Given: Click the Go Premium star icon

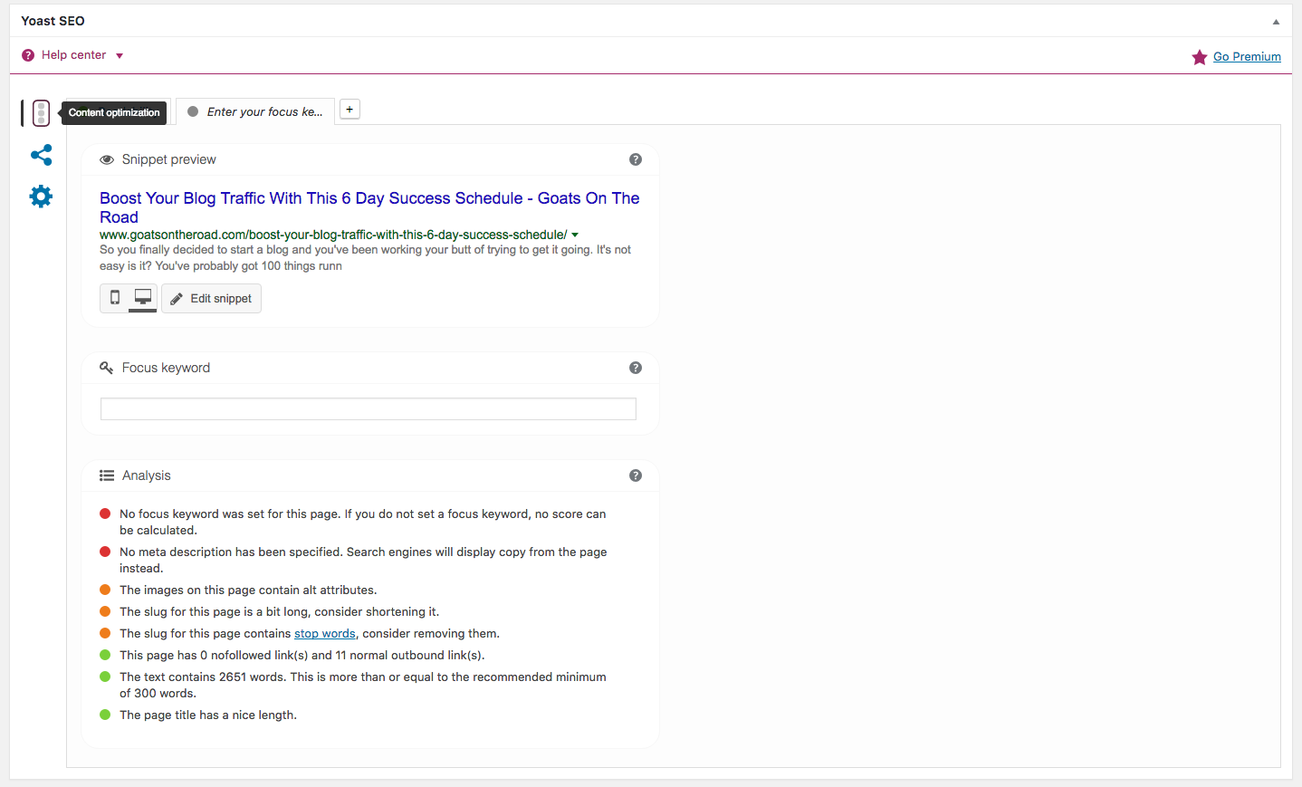Looking at the screenshot, I should 1200,57.
